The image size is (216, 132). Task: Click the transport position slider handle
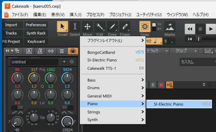click(199, 39)
